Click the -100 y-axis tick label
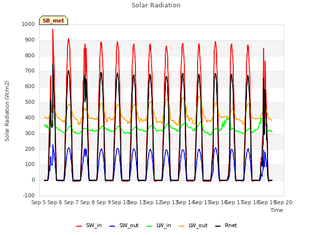The image size is (313, 235). [x=29, y=195]
